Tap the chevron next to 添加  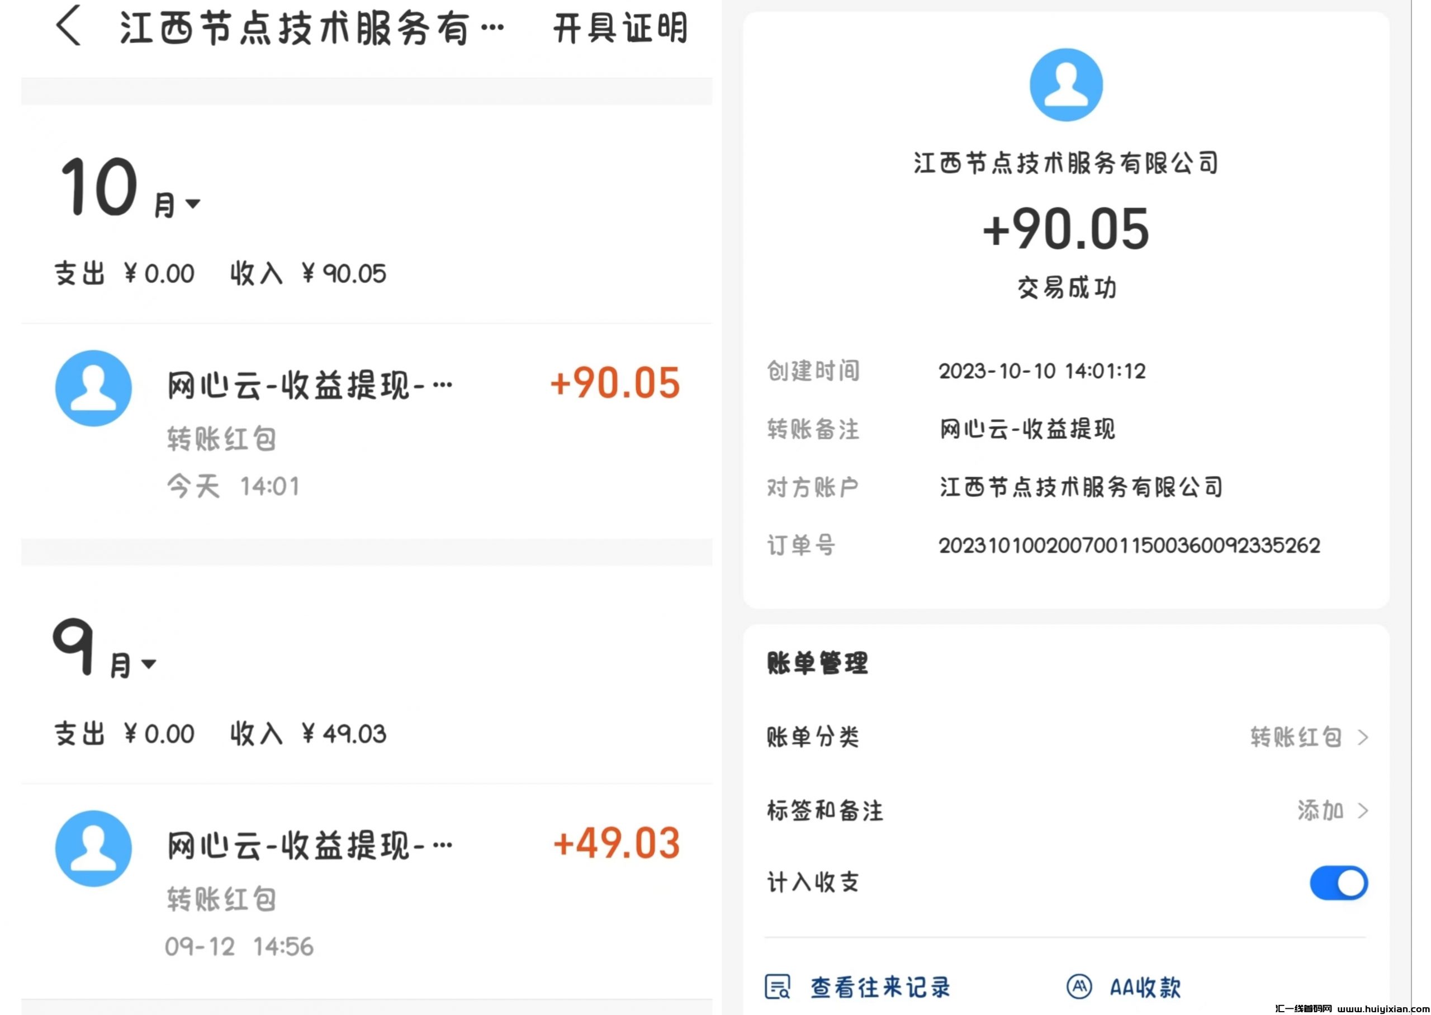coord(1363,810)
